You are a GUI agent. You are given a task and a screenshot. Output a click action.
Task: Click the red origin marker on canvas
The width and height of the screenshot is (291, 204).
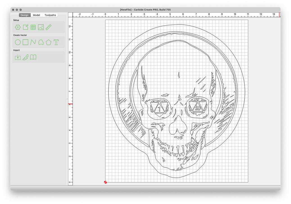[x=105, y=182]
